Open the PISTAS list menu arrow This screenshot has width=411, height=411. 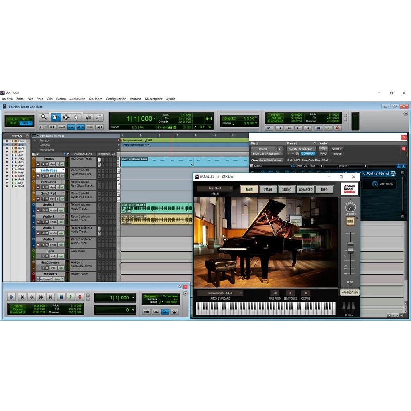pyautogui.click(x=27, y=136)
